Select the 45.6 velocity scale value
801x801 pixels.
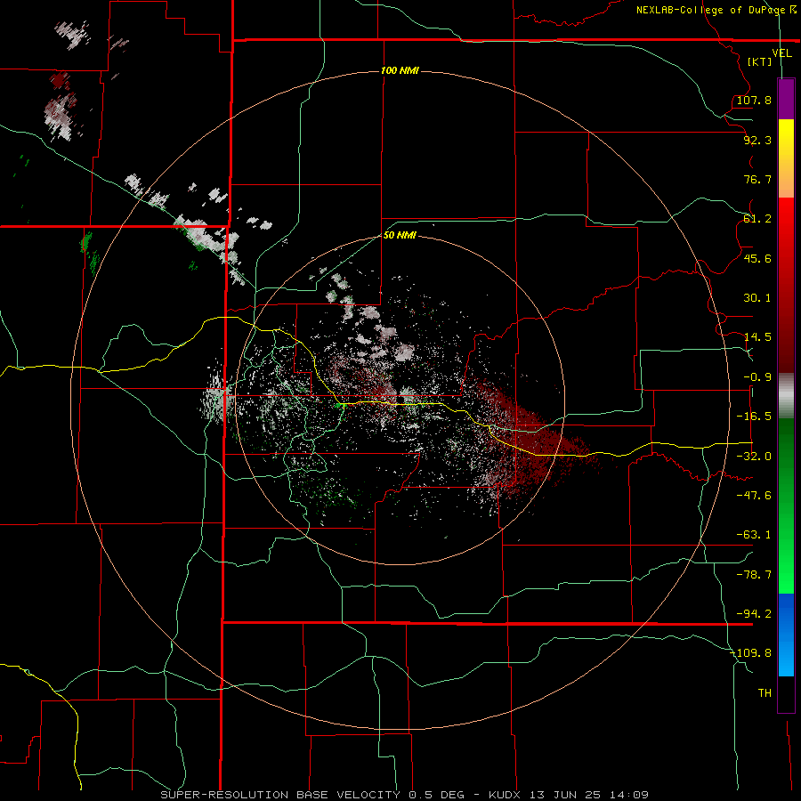click(757, 258)
